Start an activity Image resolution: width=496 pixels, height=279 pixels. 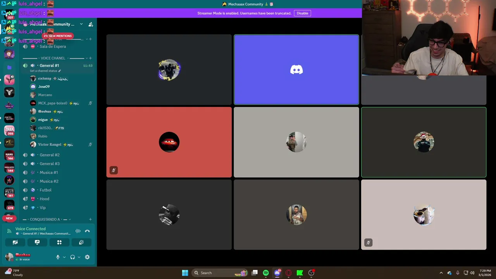click(x=59, y=242)
